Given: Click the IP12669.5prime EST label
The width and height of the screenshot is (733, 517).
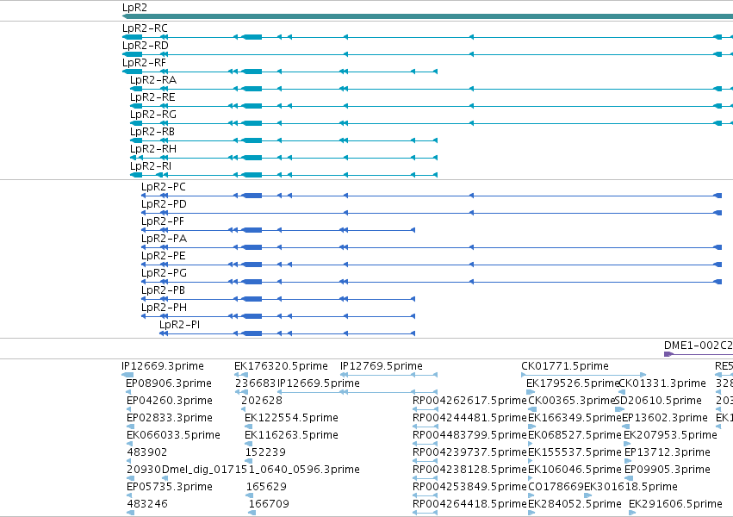Looking at the screenshot, I should 319,383.
